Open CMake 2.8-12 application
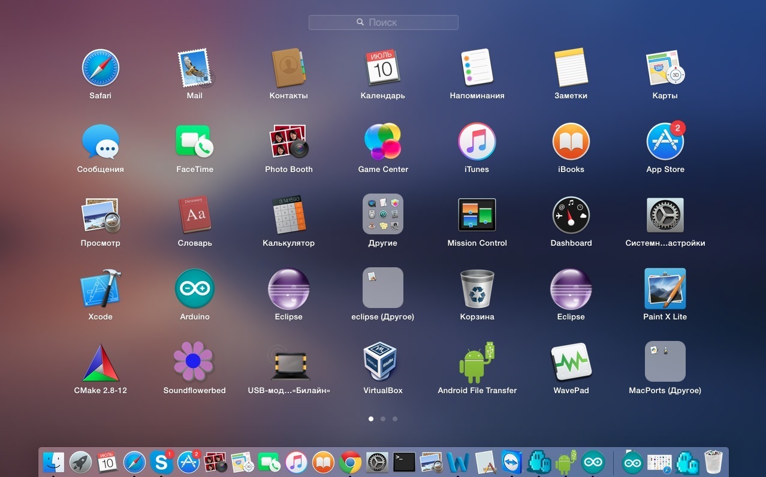The height and width of the screenshot is (477, 766). (100, 363)
